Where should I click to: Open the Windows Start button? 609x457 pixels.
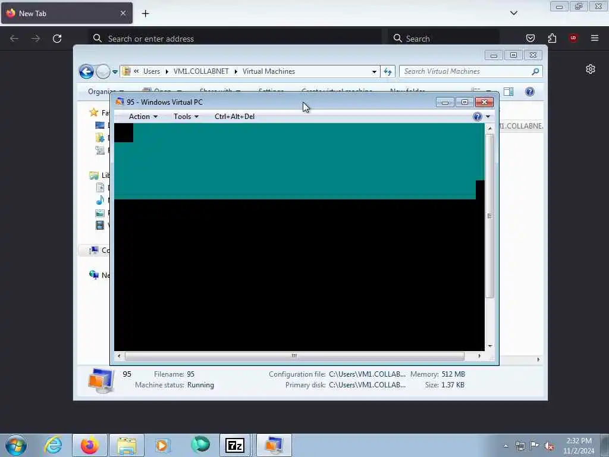click(16, 445)
